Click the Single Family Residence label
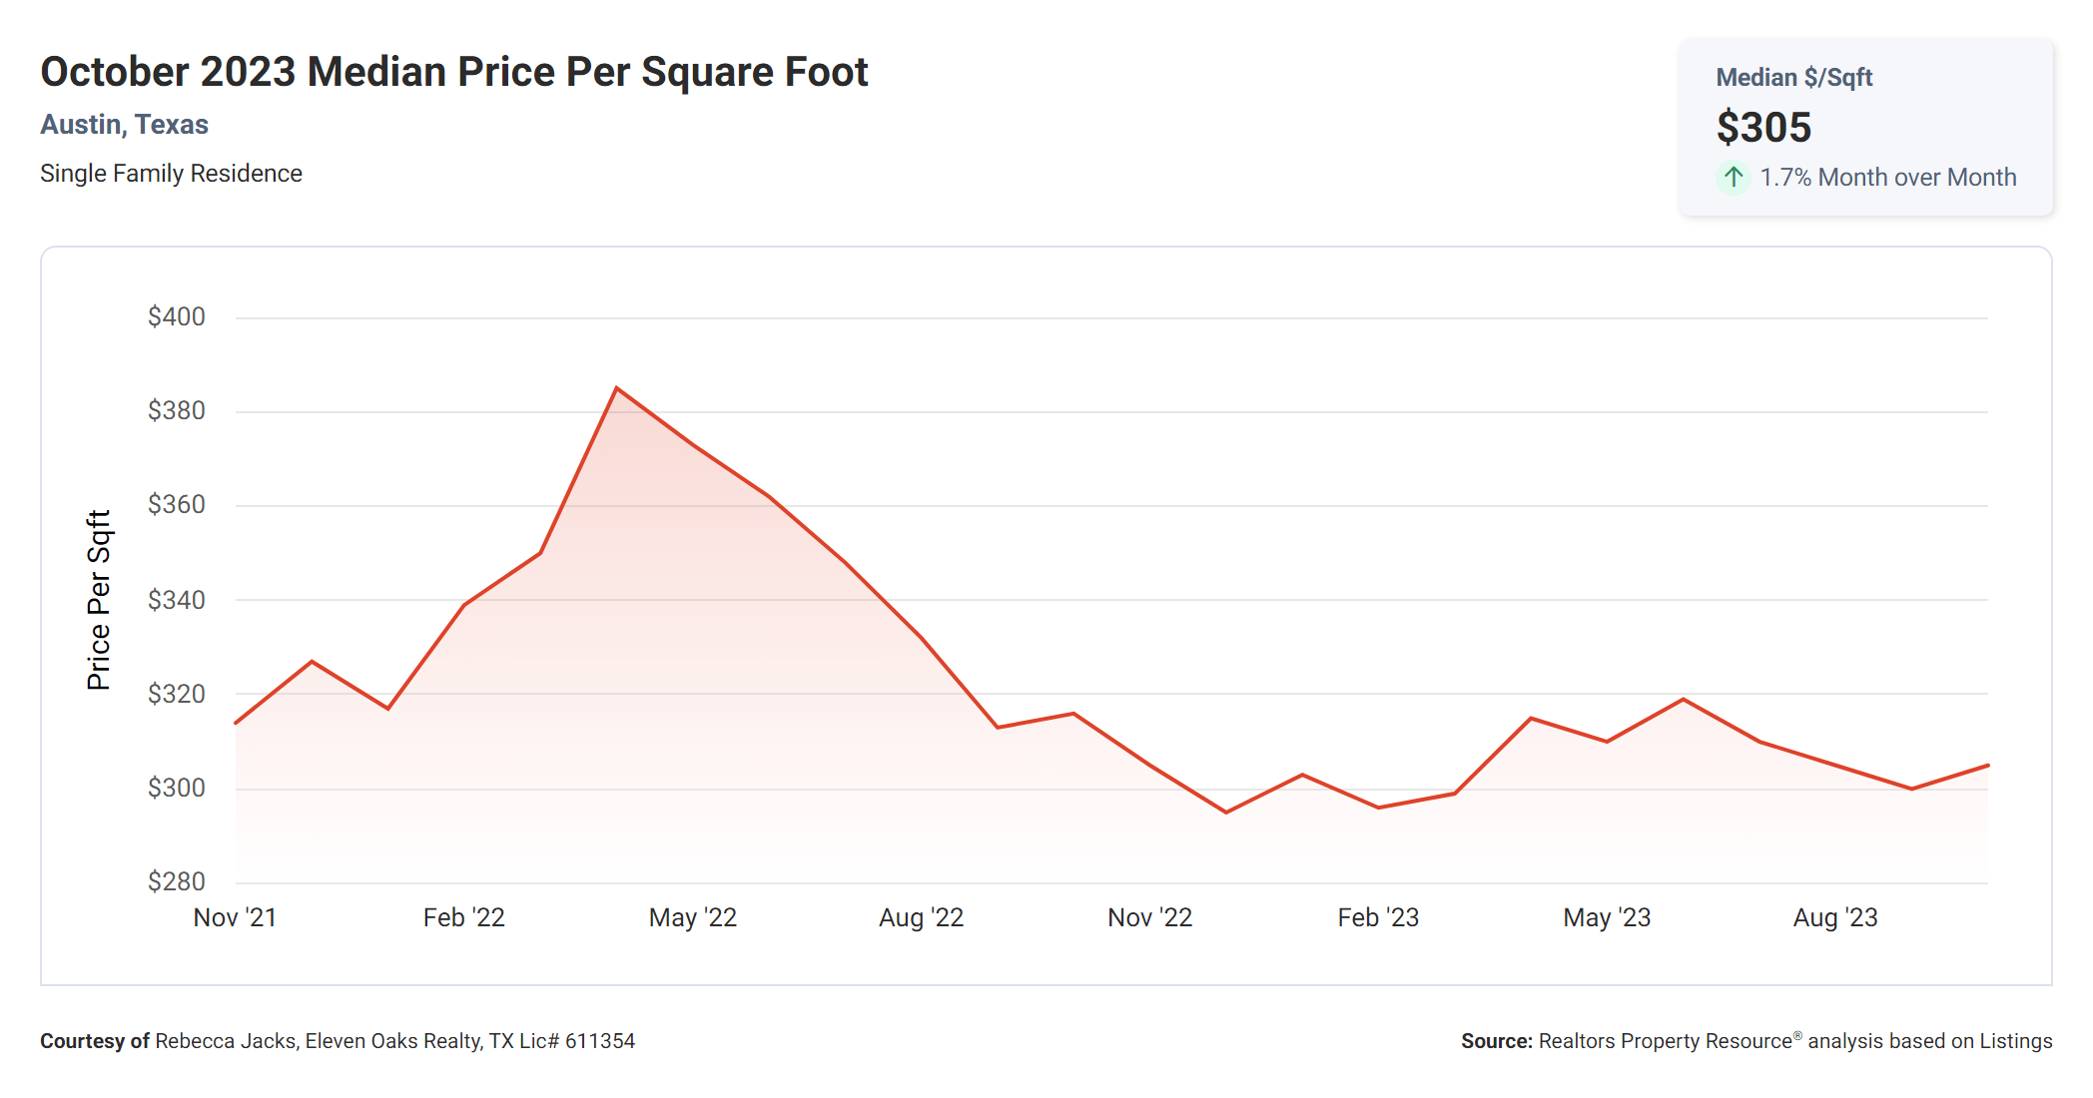Viewport: 2093px width, 1098px height. (171, 174)
